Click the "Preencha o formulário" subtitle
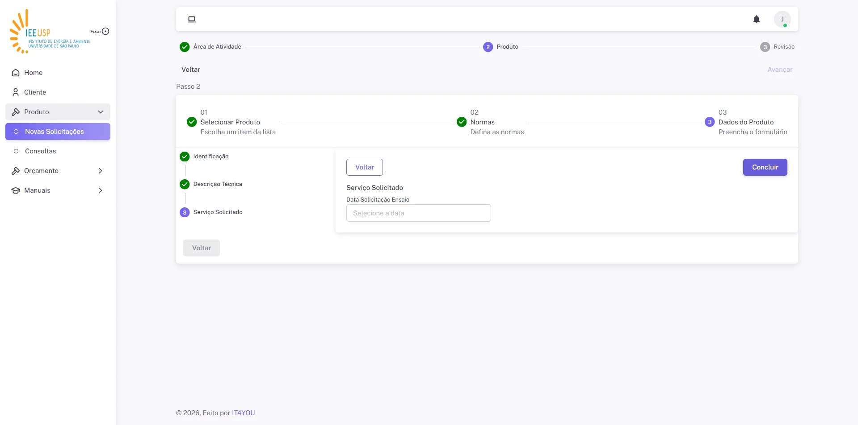Screen dimensions: 858x425 753,132
